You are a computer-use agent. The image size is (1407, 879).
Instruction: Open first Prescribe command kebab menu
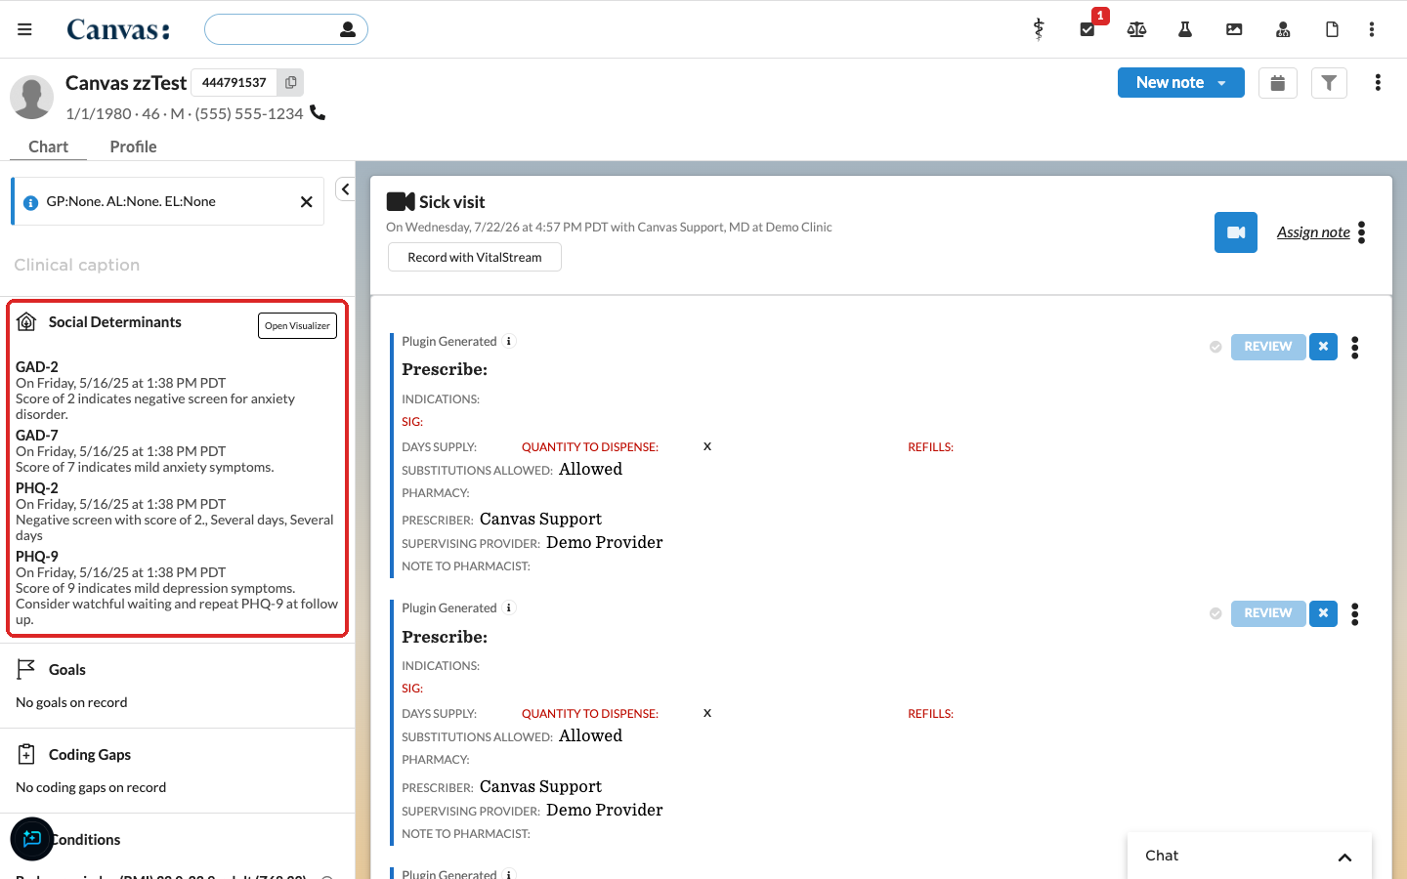click(1355, 347)
